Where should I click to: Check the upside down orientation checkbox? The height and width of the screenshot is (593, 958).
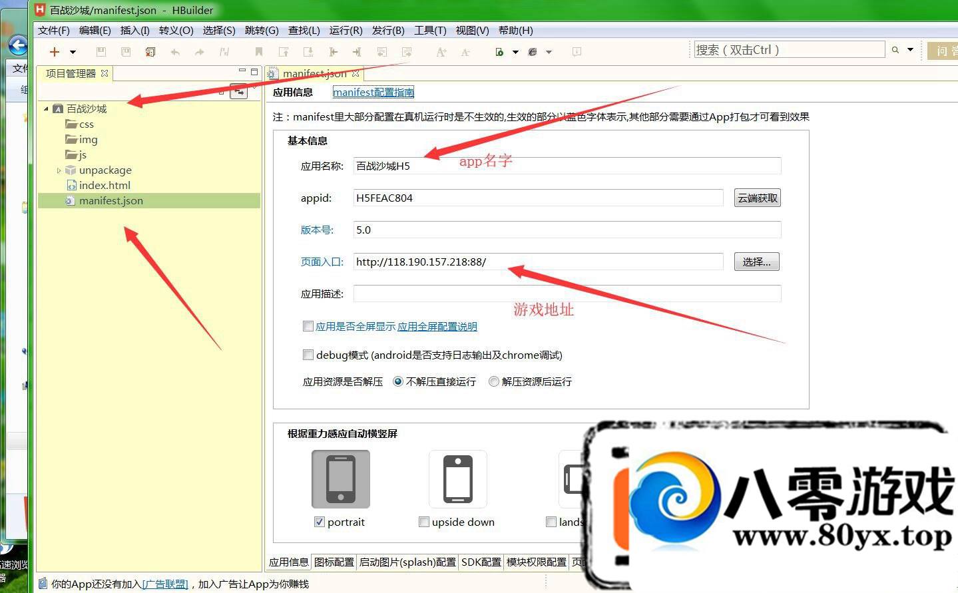point(423,522)
